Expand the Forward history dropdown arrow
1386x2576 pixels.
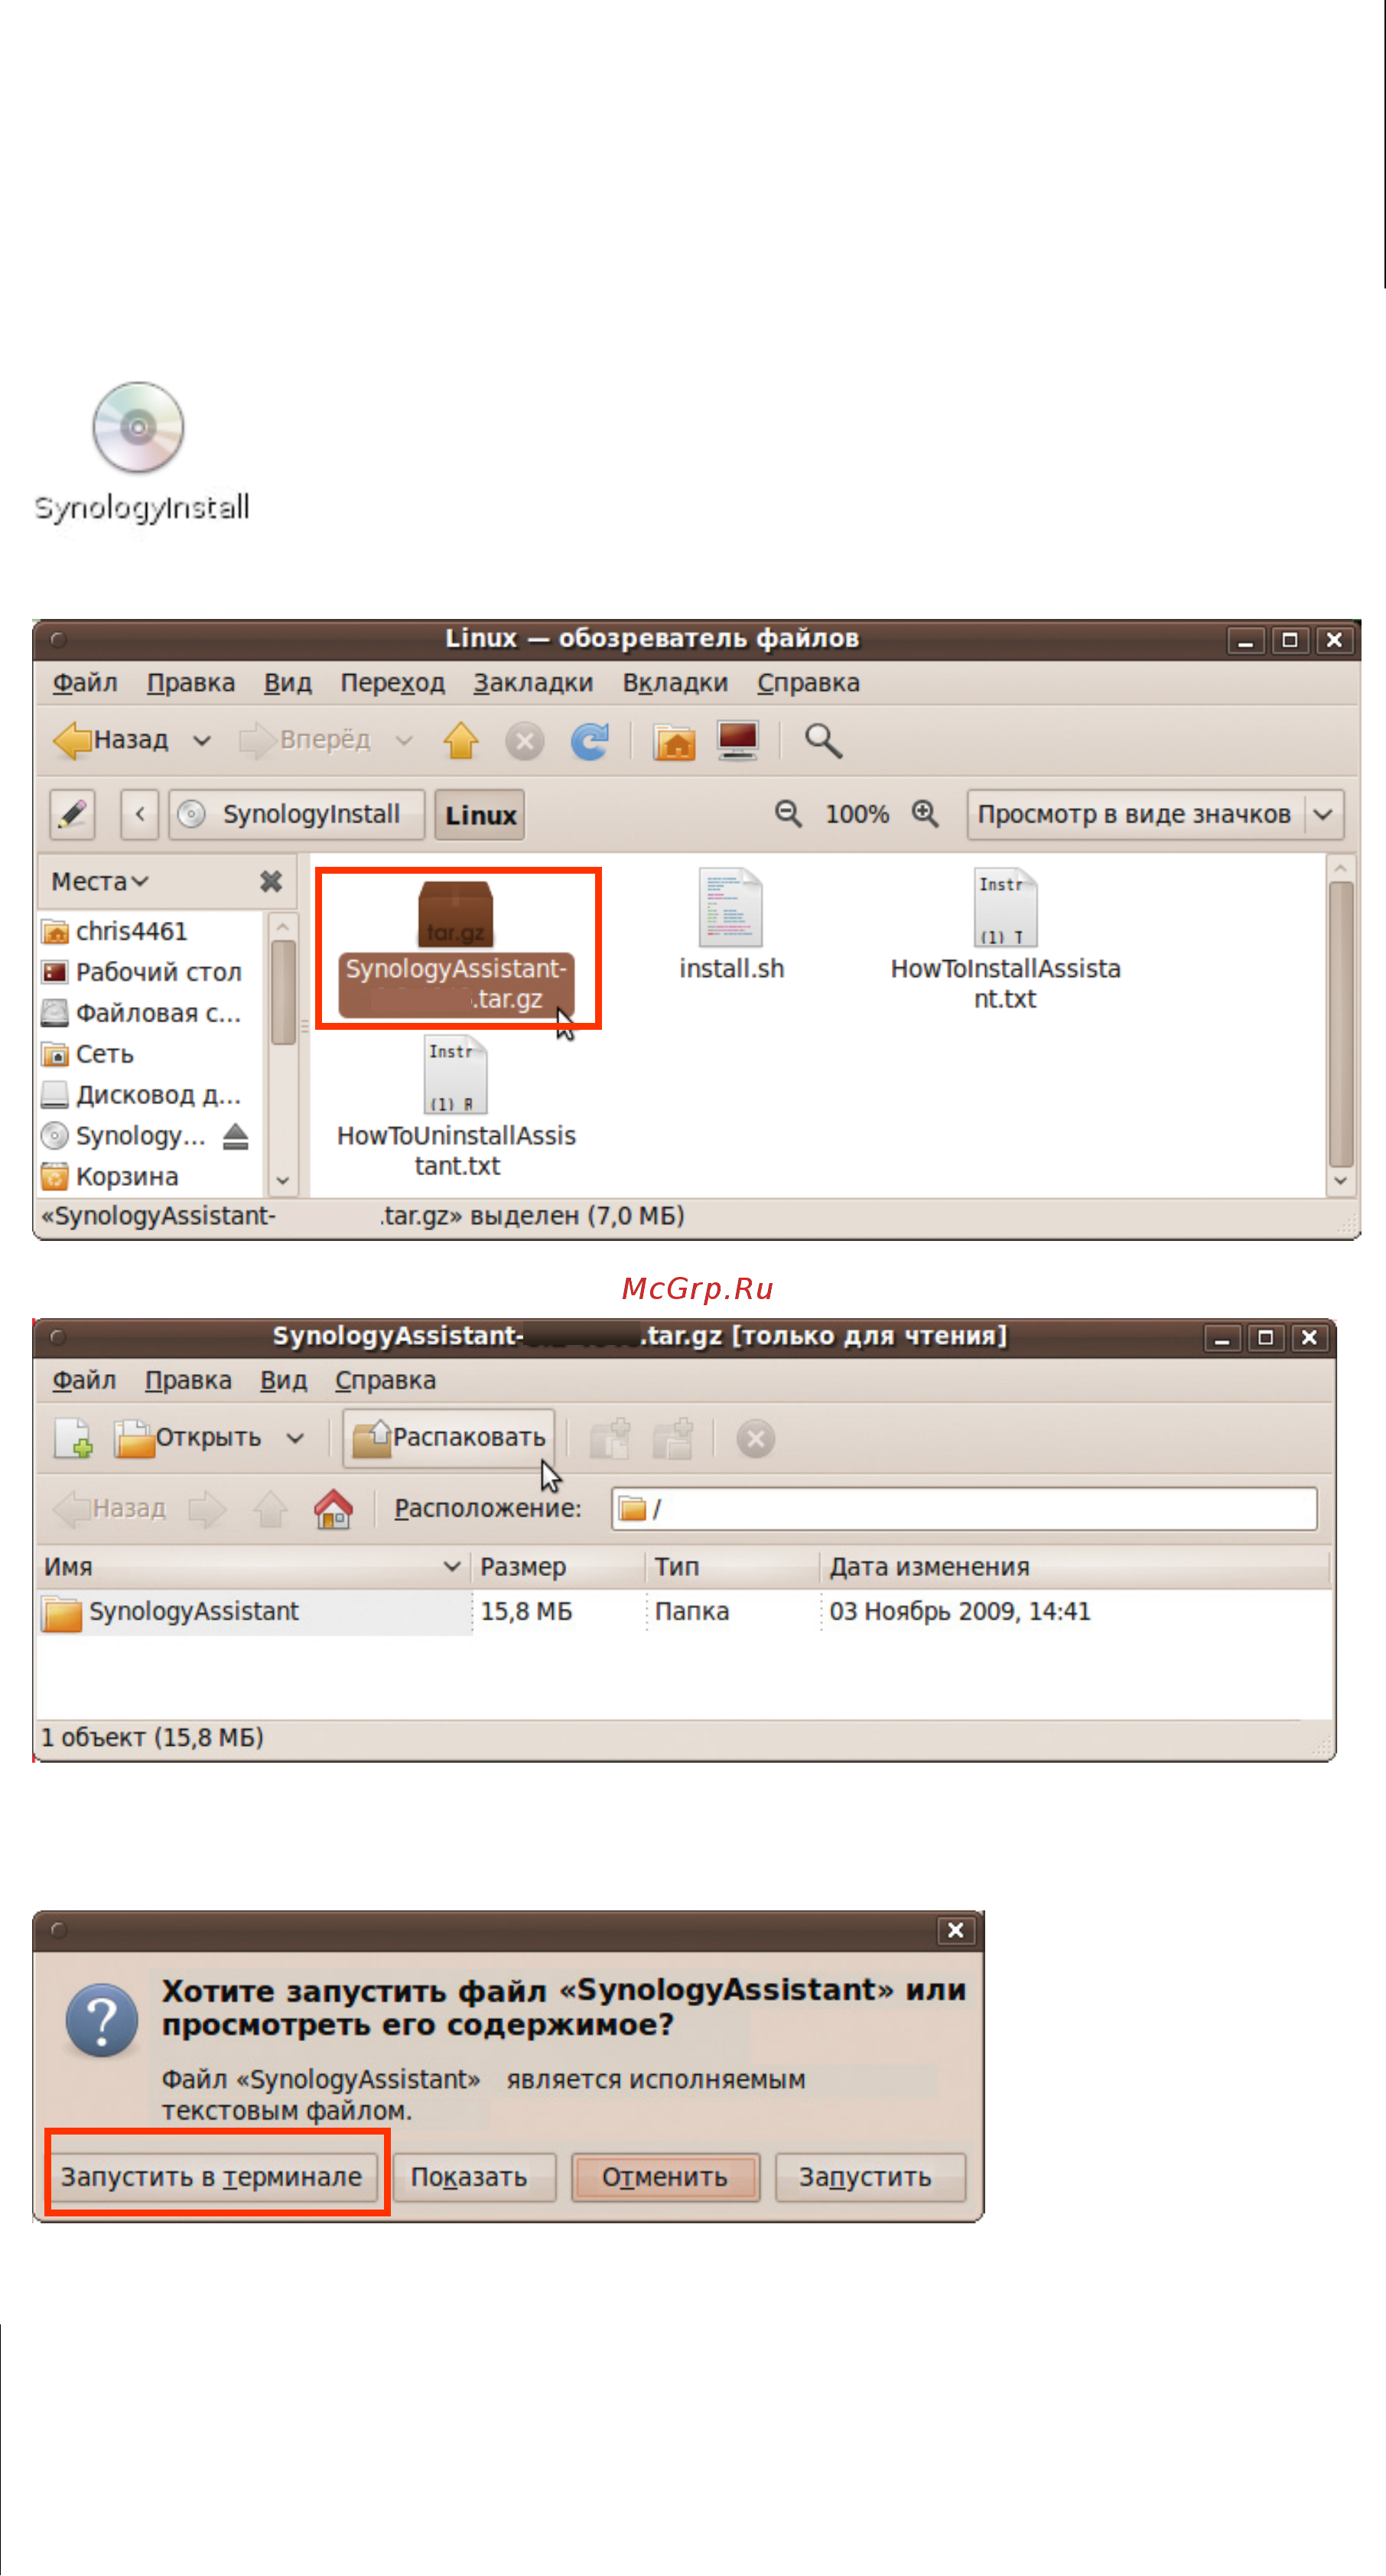404,741
